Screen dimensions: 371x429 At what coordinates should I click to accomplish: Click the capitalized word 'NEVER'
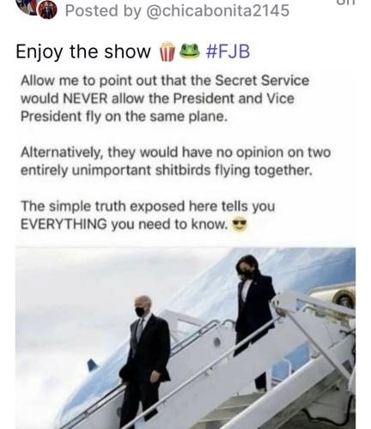85,99
